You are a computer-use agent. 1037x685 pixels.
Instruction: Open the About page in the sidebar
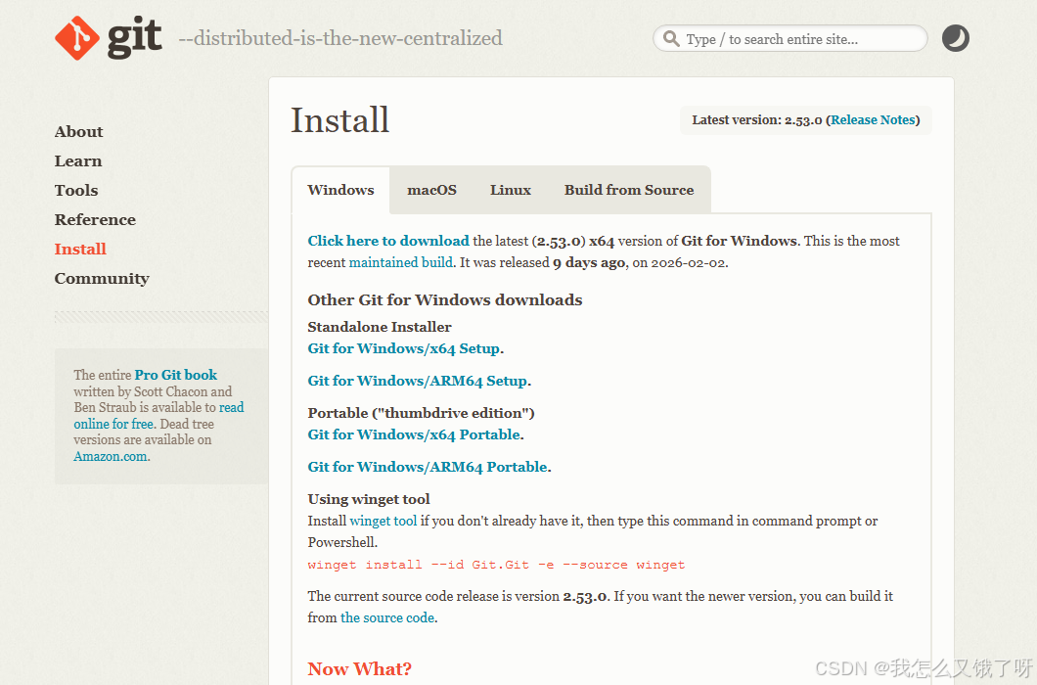coord(78,132)
